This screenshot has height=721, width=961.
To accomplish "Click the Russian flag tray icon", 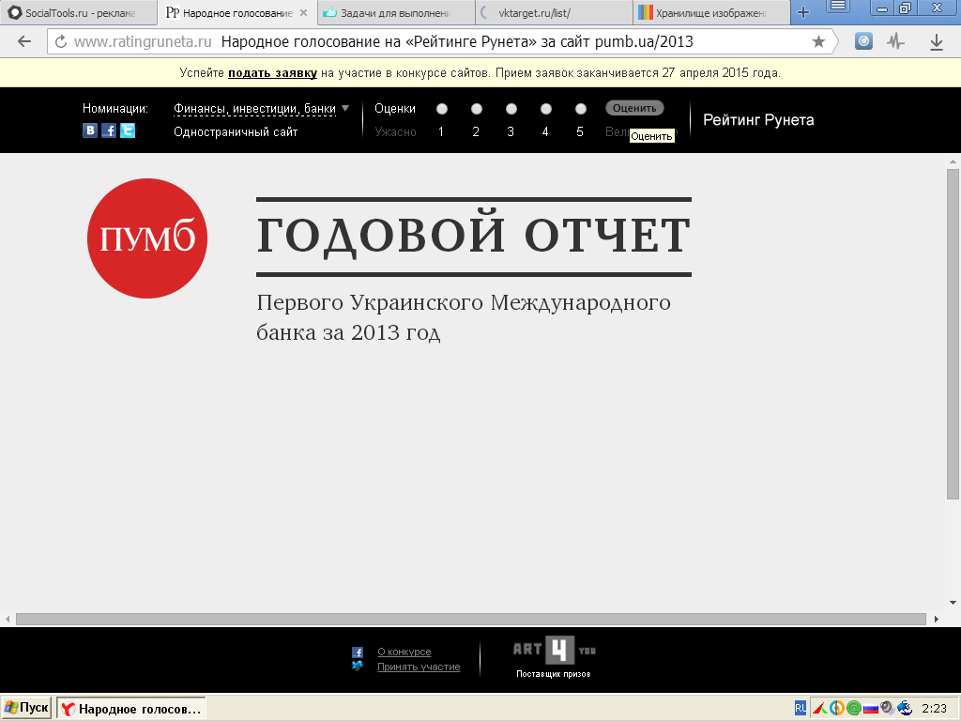I will pos(870,709).
